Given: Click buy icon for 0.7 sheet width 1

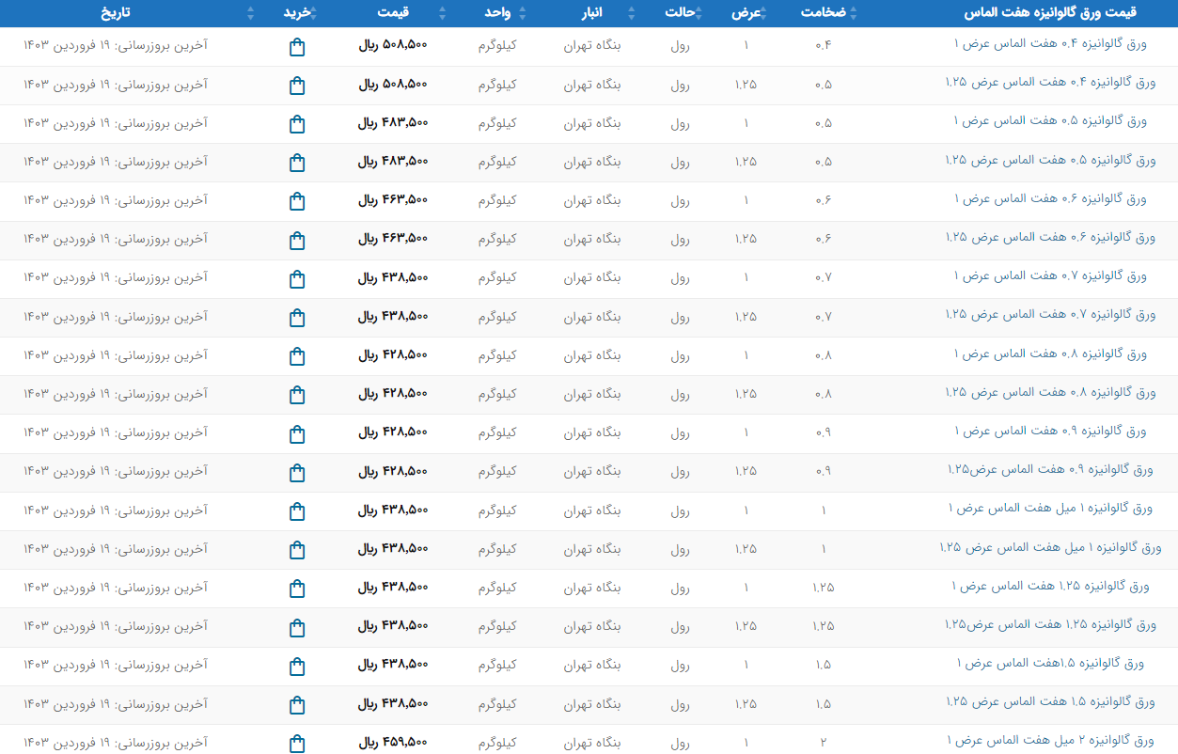Looking at the screenshot, I should (x=297, y=279).
